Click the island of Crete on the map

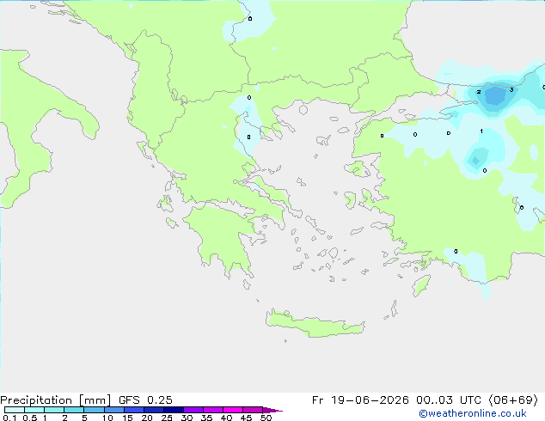[315, 325]
